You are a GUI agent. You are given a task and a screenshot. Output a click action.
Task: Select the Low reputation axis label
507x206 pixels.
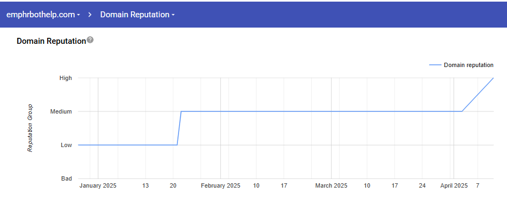tap(67, 145)
